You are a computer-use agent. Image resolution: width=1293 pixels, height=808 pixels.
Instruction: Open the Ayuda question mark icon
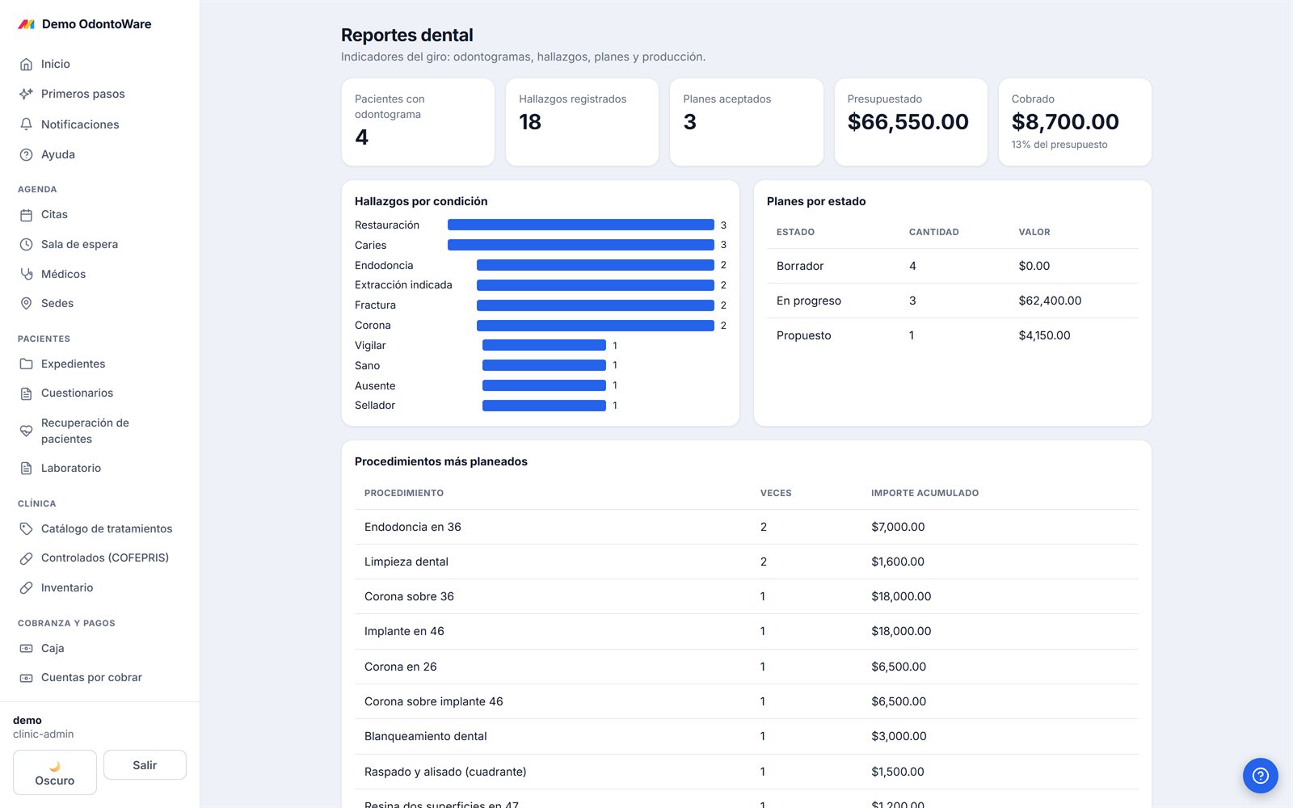click(x=26, y=154)
